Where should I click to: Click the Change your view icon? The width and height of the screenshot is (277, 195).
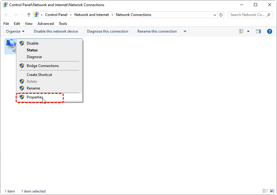[242, 31]
